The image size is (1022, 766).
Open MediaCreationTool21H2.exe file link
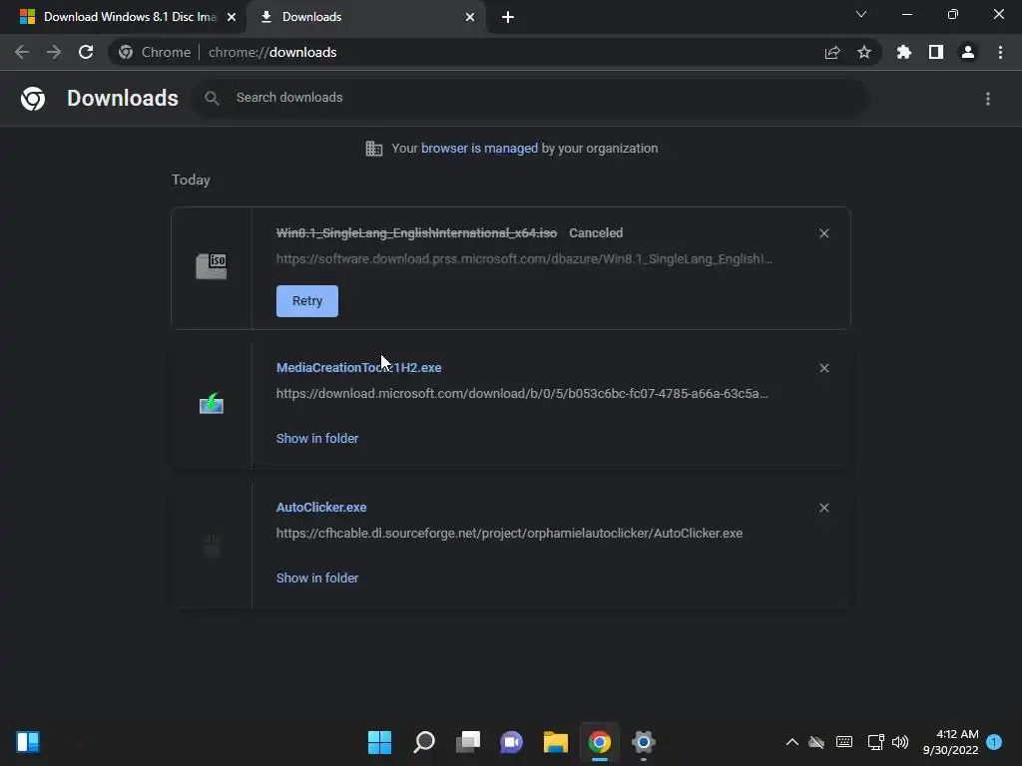pos(358,367)
